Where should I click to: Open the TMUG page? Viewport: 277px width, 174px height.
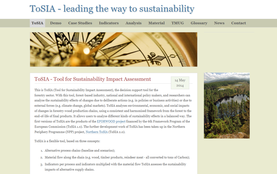(x=177, y=23)
